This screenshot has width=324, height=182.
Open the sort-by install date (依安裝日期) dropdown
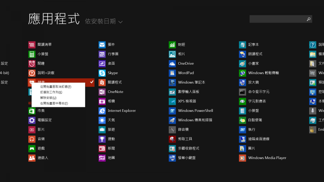point(104,21)
